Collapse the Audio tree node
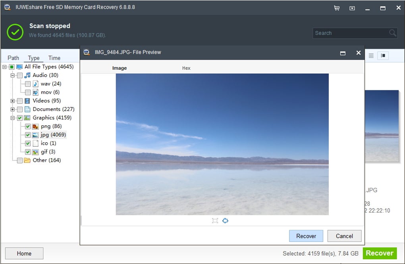Viewport: 405px width, 264px height. tap(12, 76)
